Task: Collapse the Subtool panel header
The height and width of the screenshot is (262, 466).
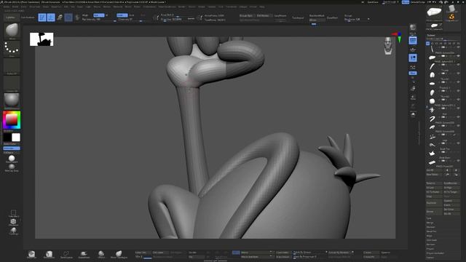Action: (x=431, y=36)
